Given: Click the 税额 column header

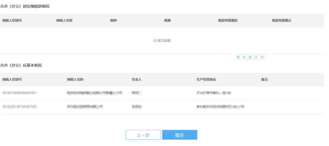Looking at the screenshot, I should pos(167,20).
